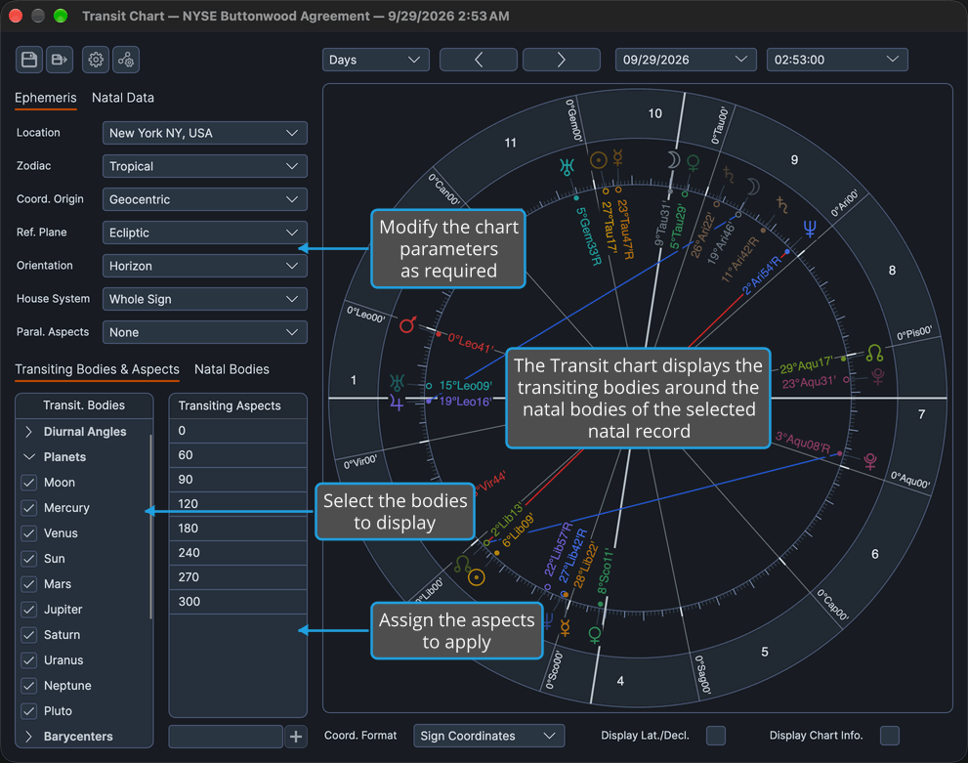The width and height of the screenshot is (968, 763).
Task: Click the green Venus glyph at chart bottom
Action: point(595,635)
